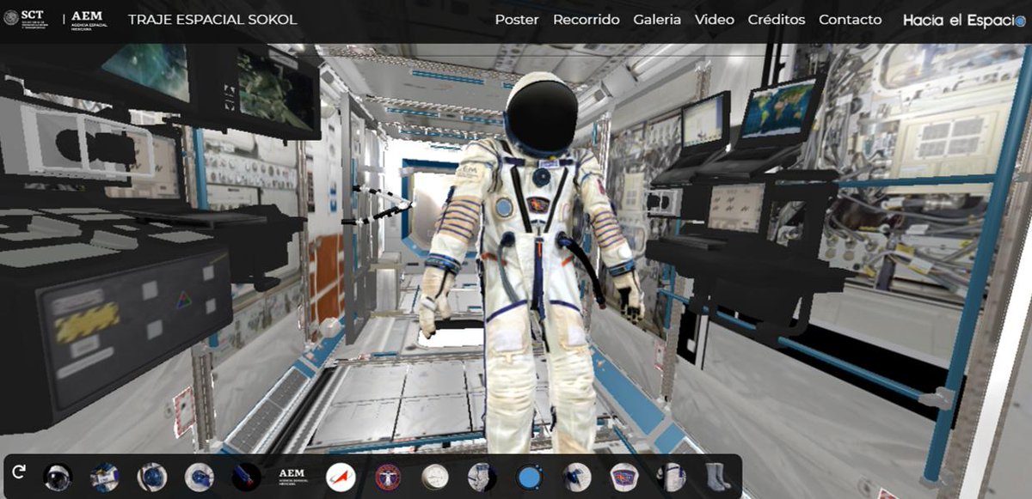Open the Créditos menu item

point(777,20)
